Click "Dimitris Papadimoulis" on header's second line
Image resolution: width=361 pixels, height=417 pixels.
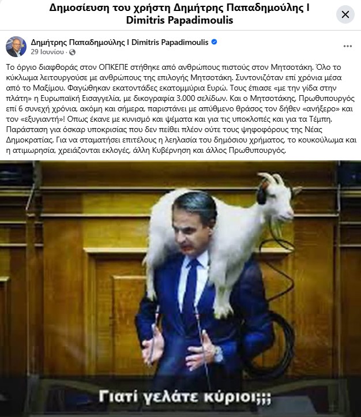pos(179,20)
